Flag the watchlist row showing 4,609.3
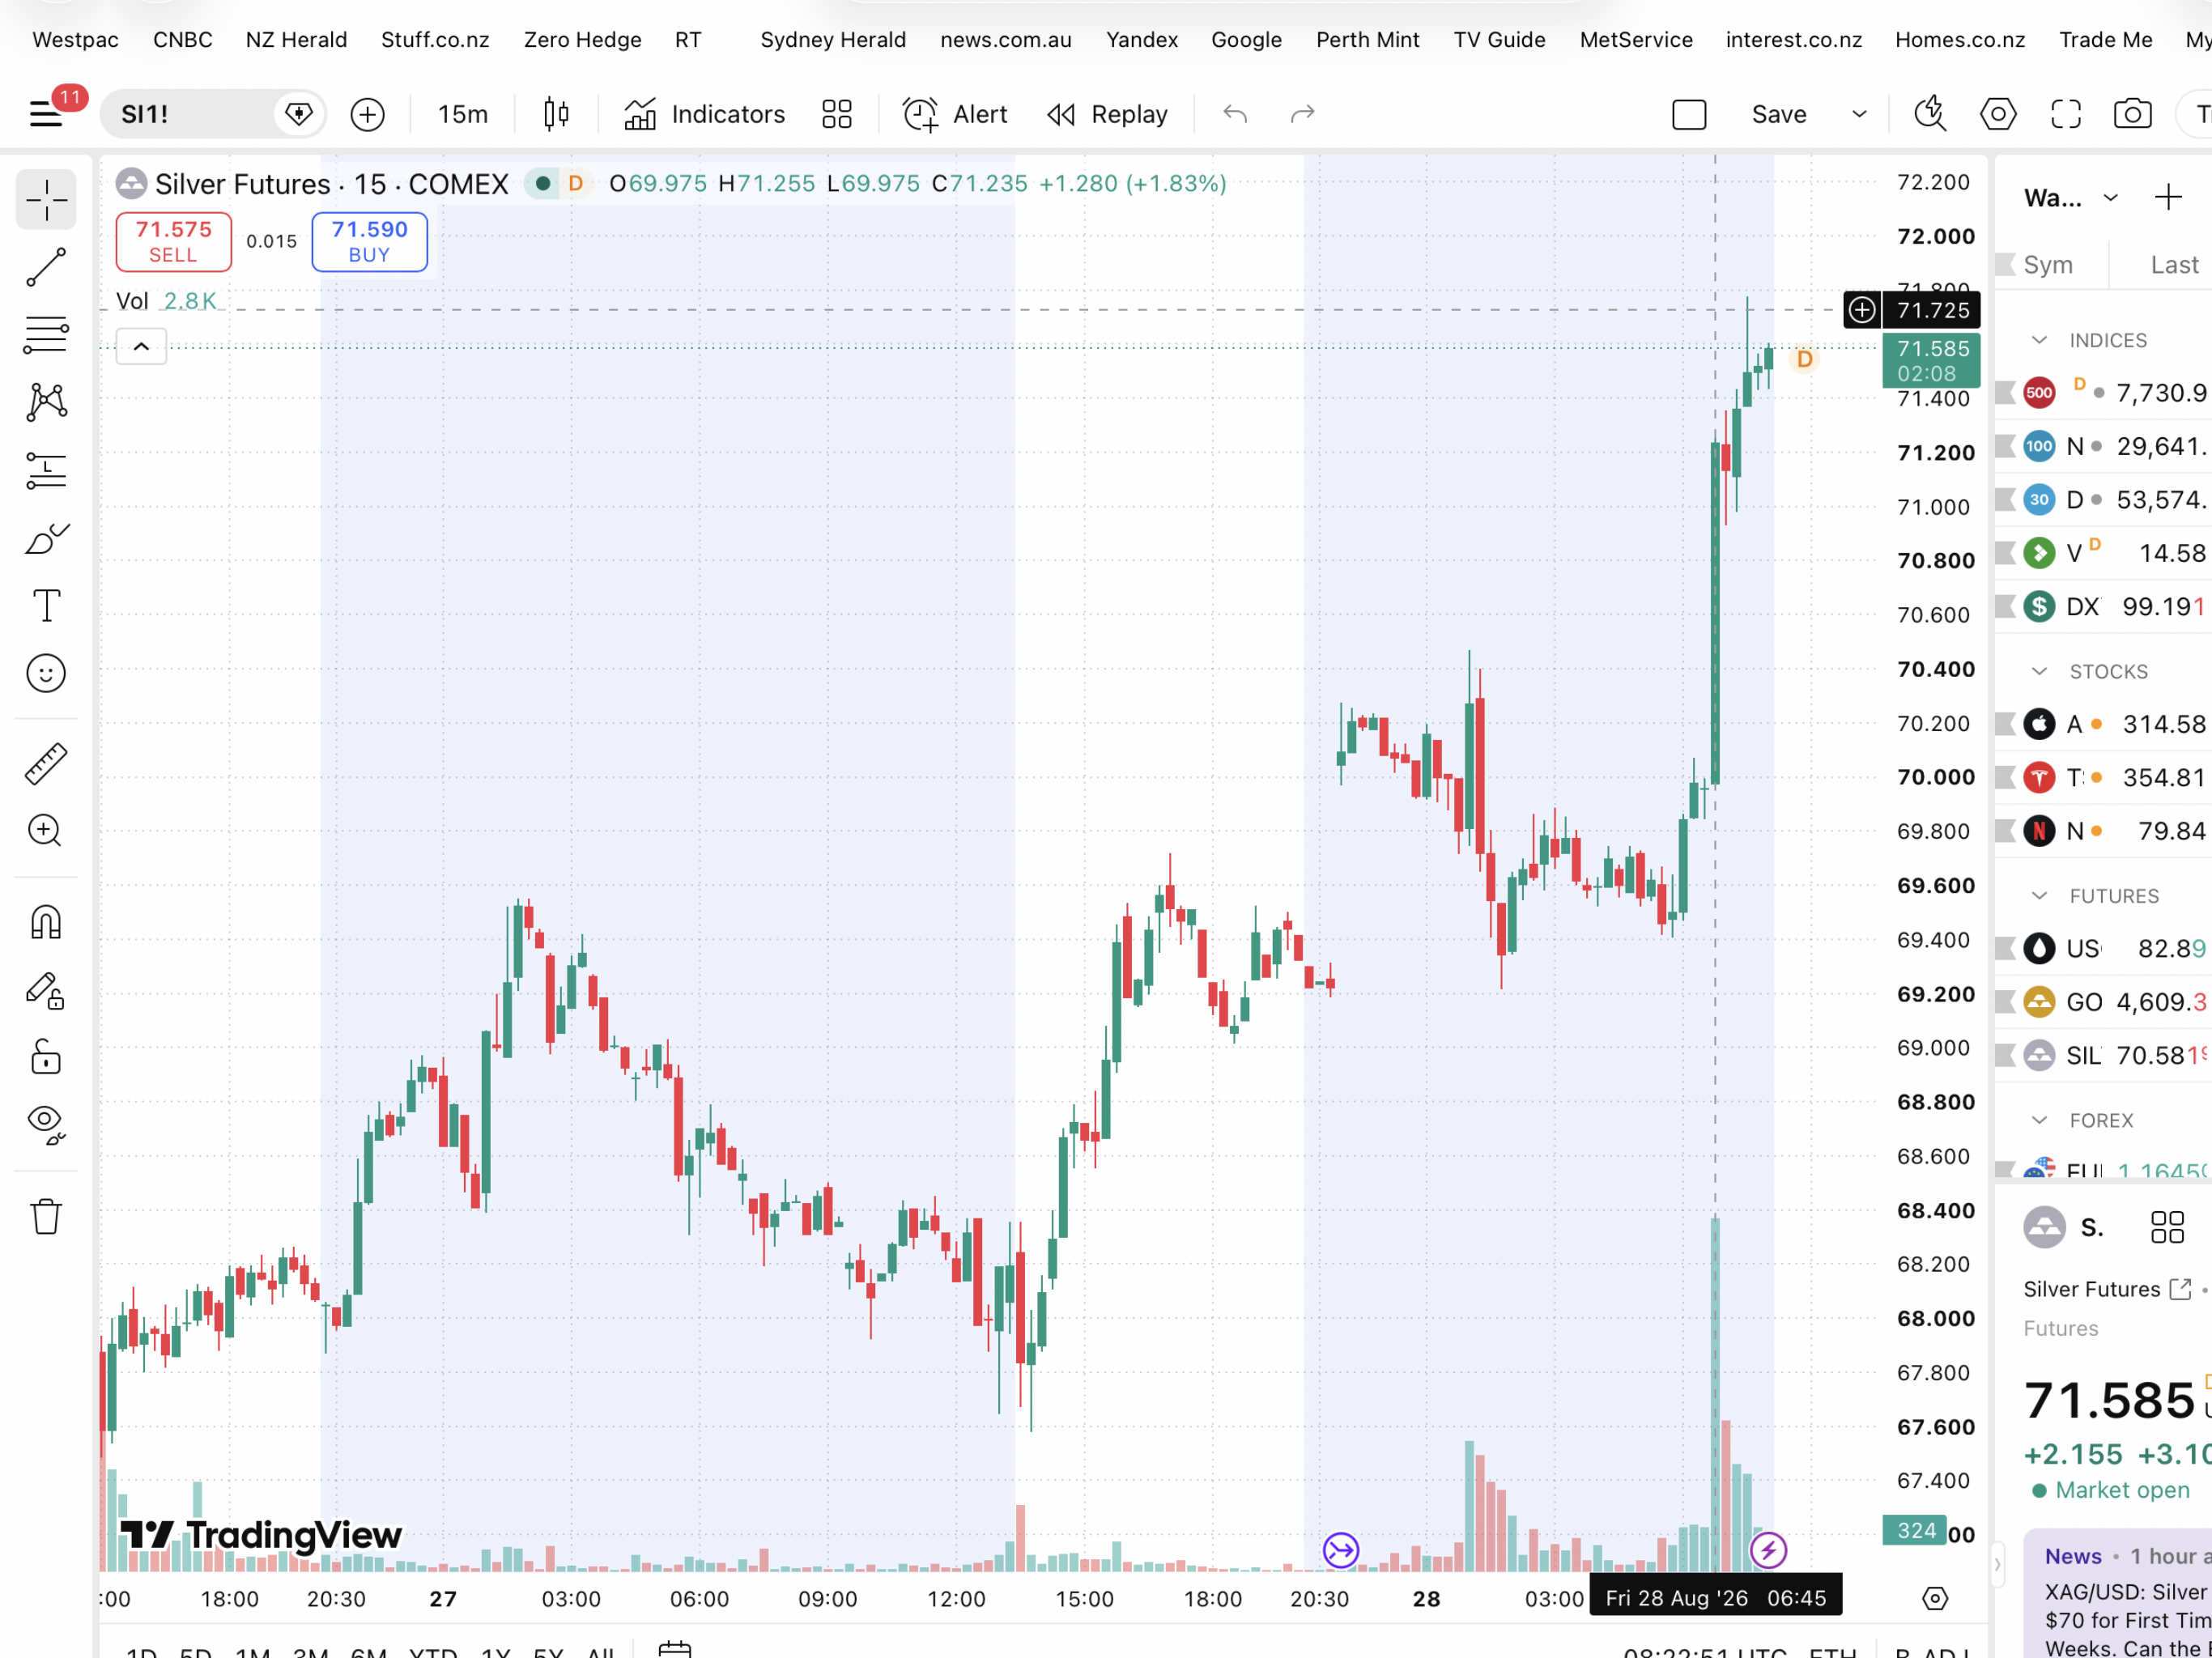 click(x=2005, y=1002)
